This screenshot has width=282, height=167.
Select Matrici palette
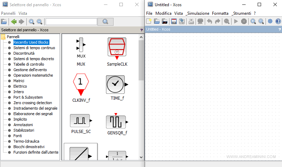[x=19, y=81]
